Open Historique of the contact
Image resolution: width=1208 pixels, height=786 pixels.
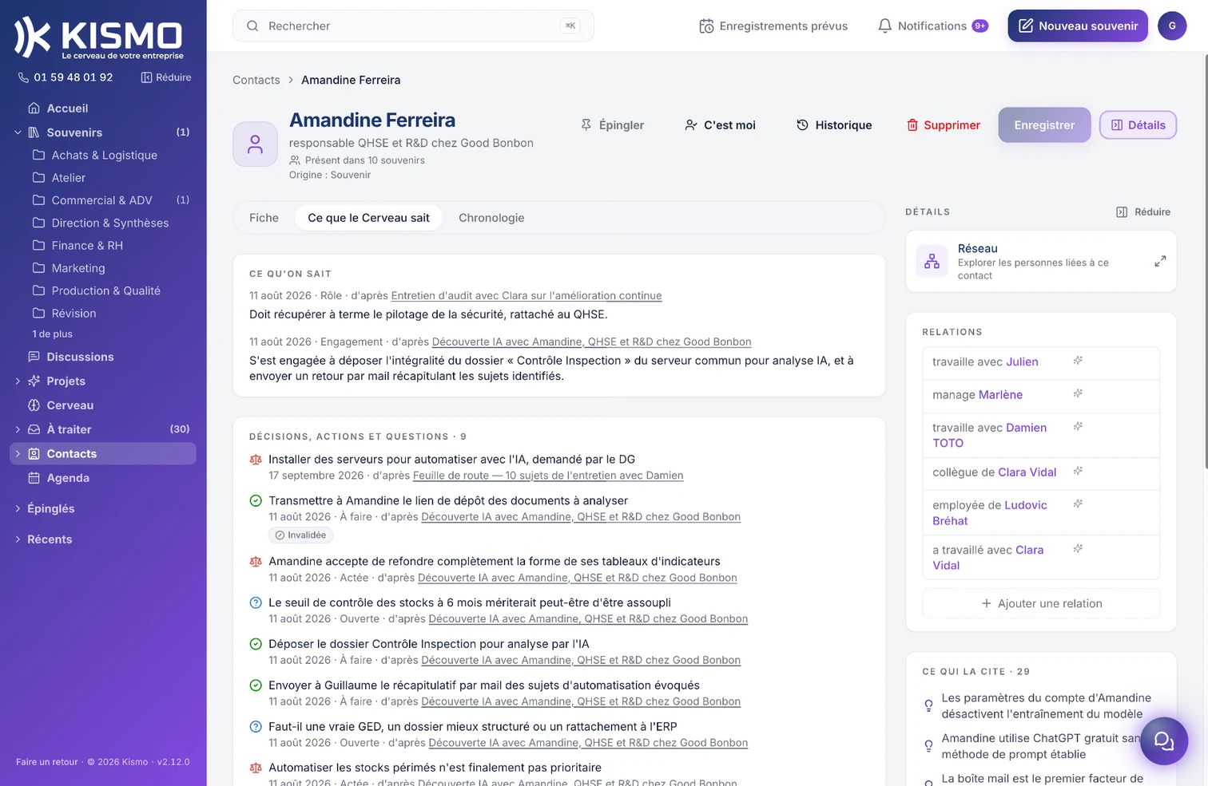tap(834, 125)
